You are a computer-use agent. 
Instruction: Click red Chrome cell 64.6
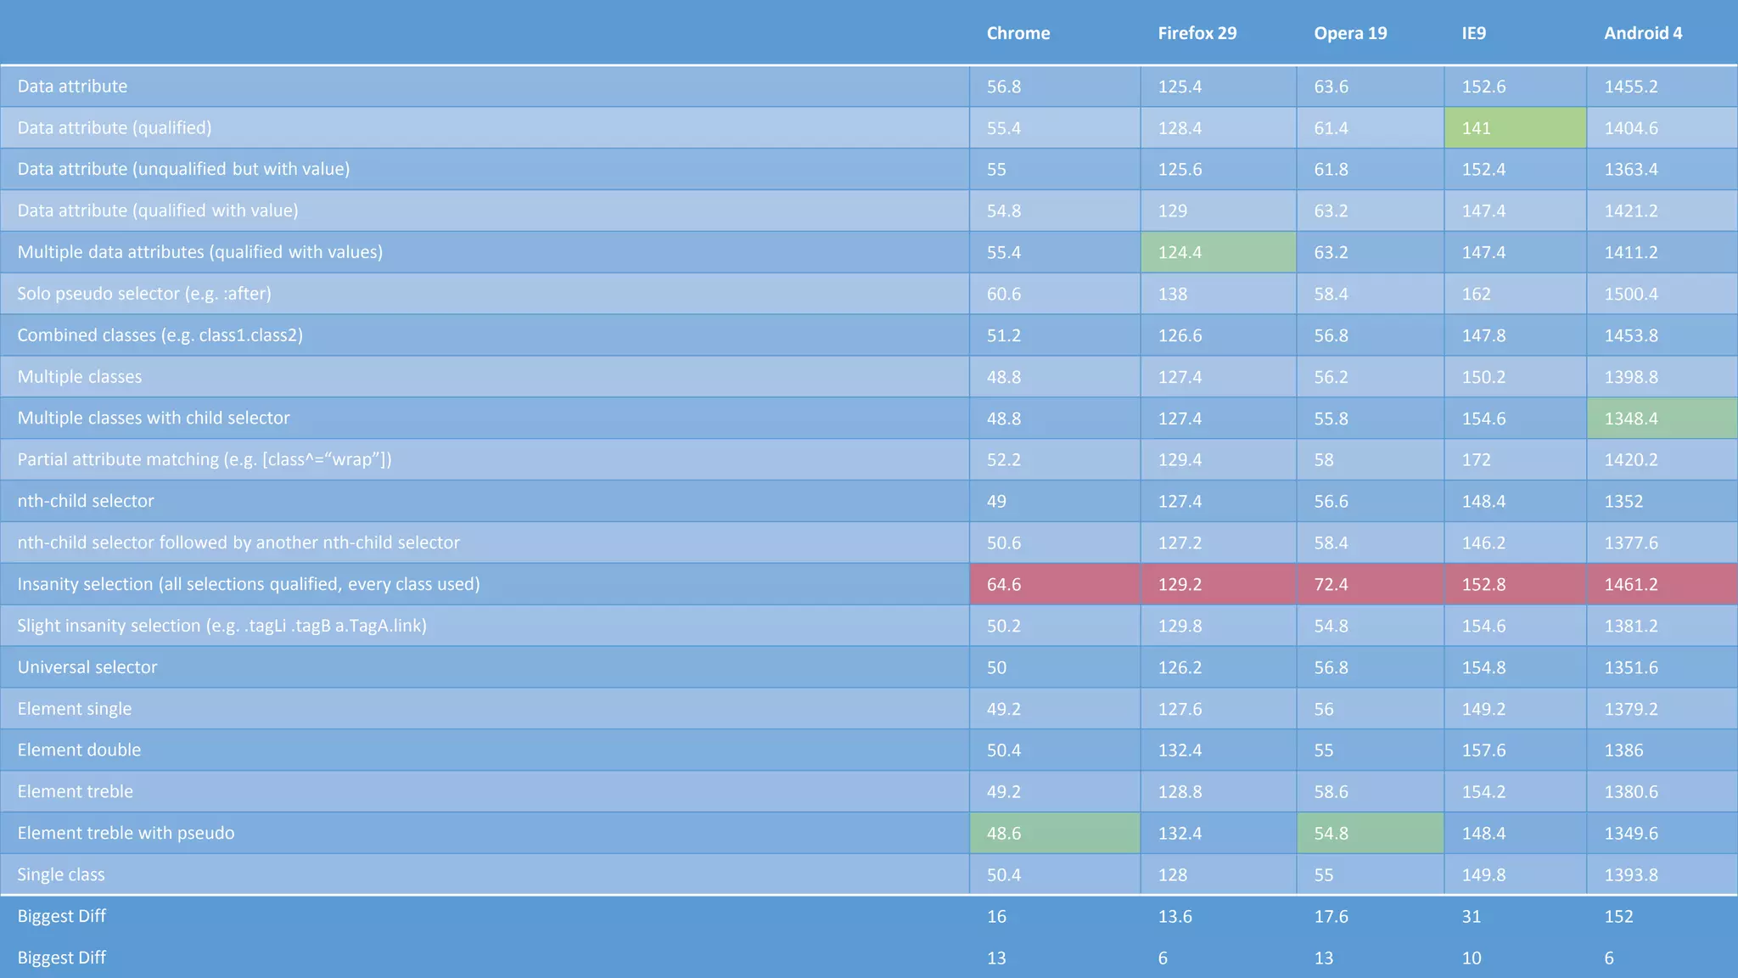tap(1054, 584)
